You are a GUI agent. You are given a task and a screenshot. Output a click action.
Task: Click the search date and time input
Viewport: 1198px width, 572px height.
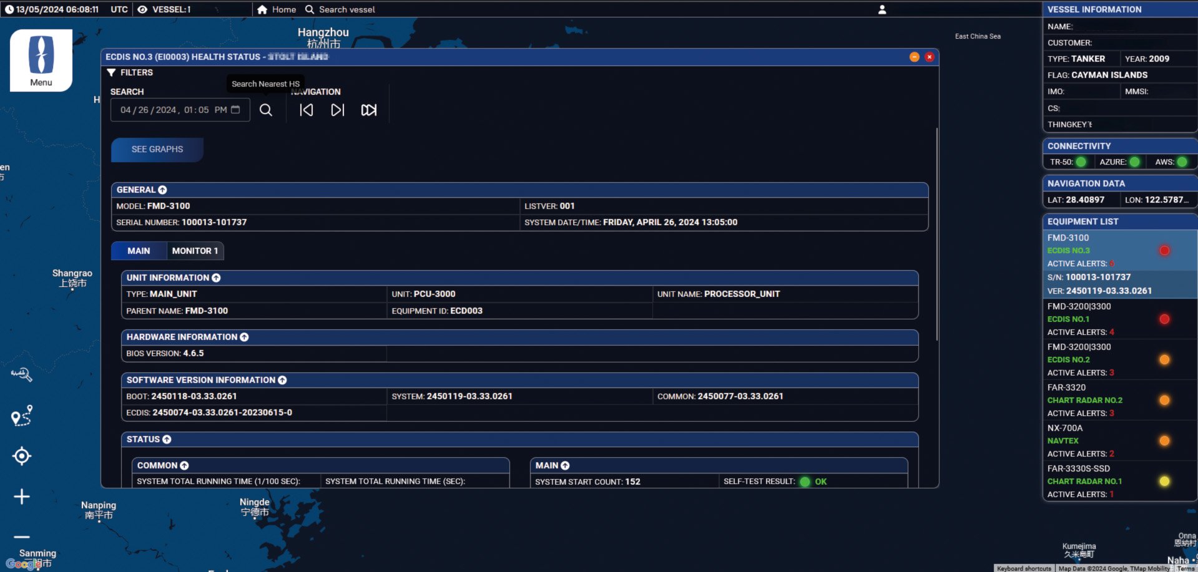point(180,110)
